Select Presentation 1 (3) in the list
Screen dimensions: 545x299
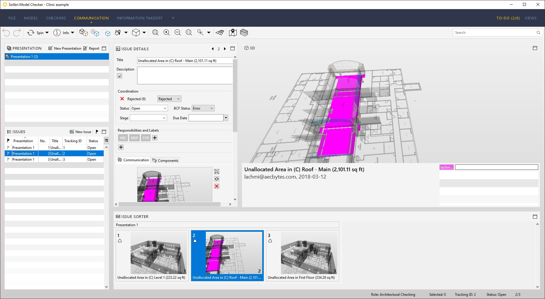(57, 56)
